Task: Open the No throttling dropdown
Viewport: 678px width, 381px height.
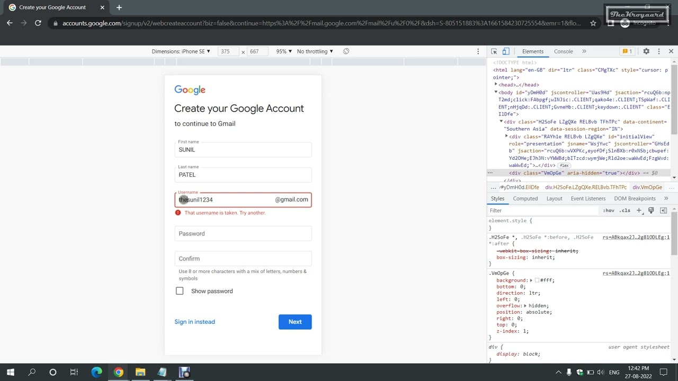Action: pos(315,51)
